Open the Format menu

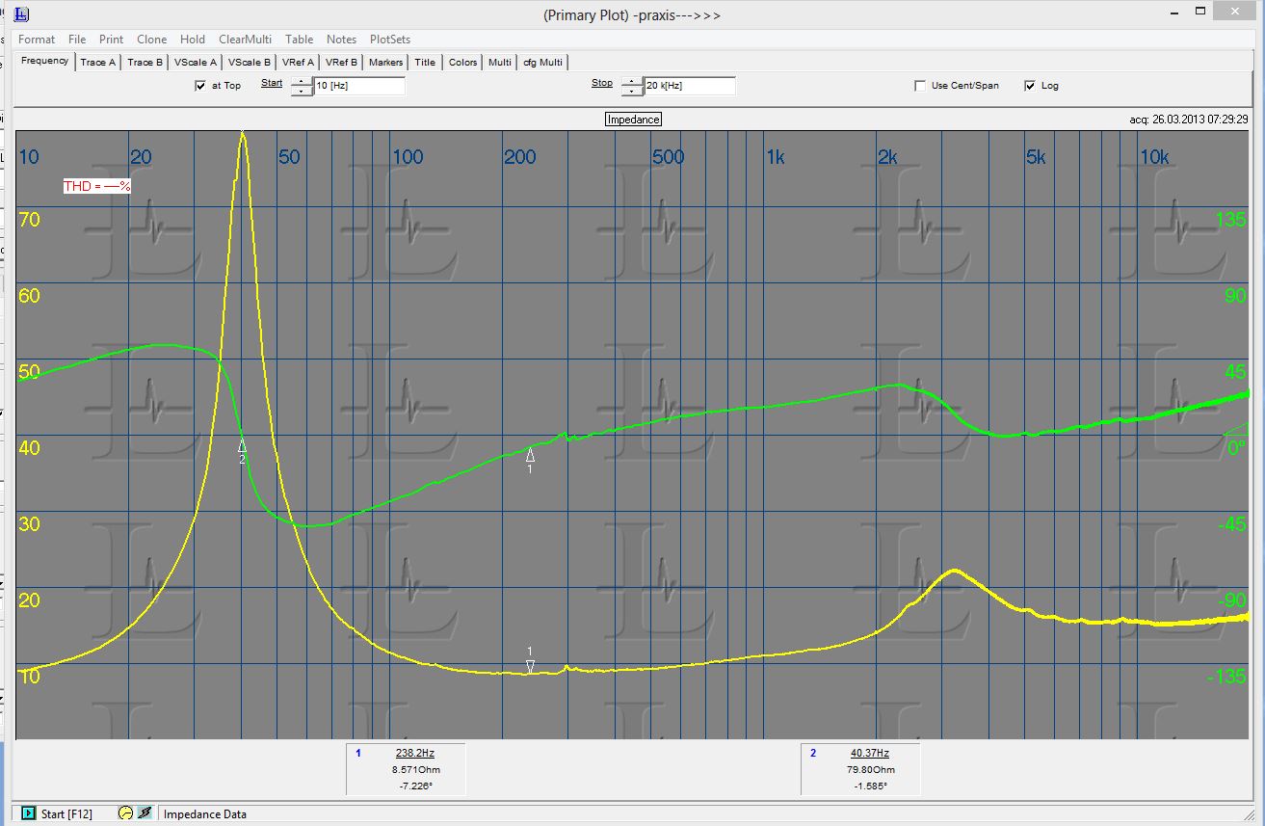click(37, 40)
